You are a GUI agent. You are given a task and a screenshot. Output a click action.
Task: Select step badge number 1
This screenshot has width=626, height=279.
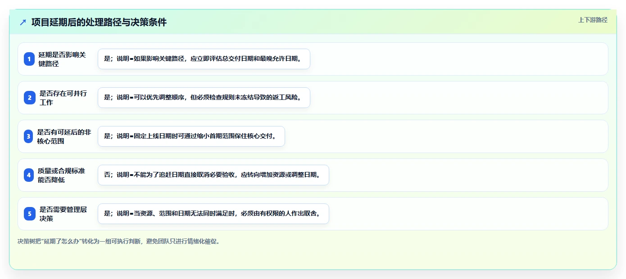point(29,59)
